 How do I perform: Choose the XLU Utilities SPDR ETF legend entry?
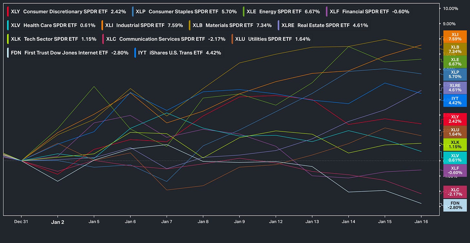271,39
